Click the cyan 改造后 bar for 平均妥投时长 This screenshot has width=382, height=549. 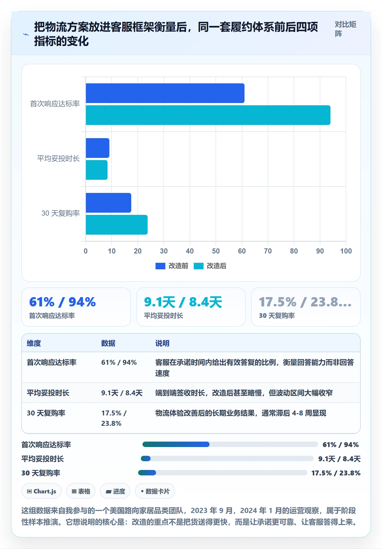click(x=97, y=170)
